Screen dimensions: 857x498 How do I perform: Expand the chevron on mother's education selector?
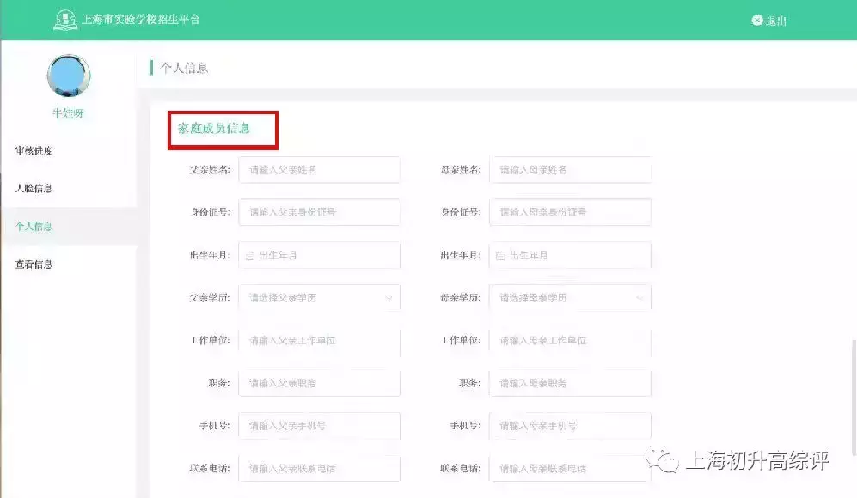click(x=640, y=298)
